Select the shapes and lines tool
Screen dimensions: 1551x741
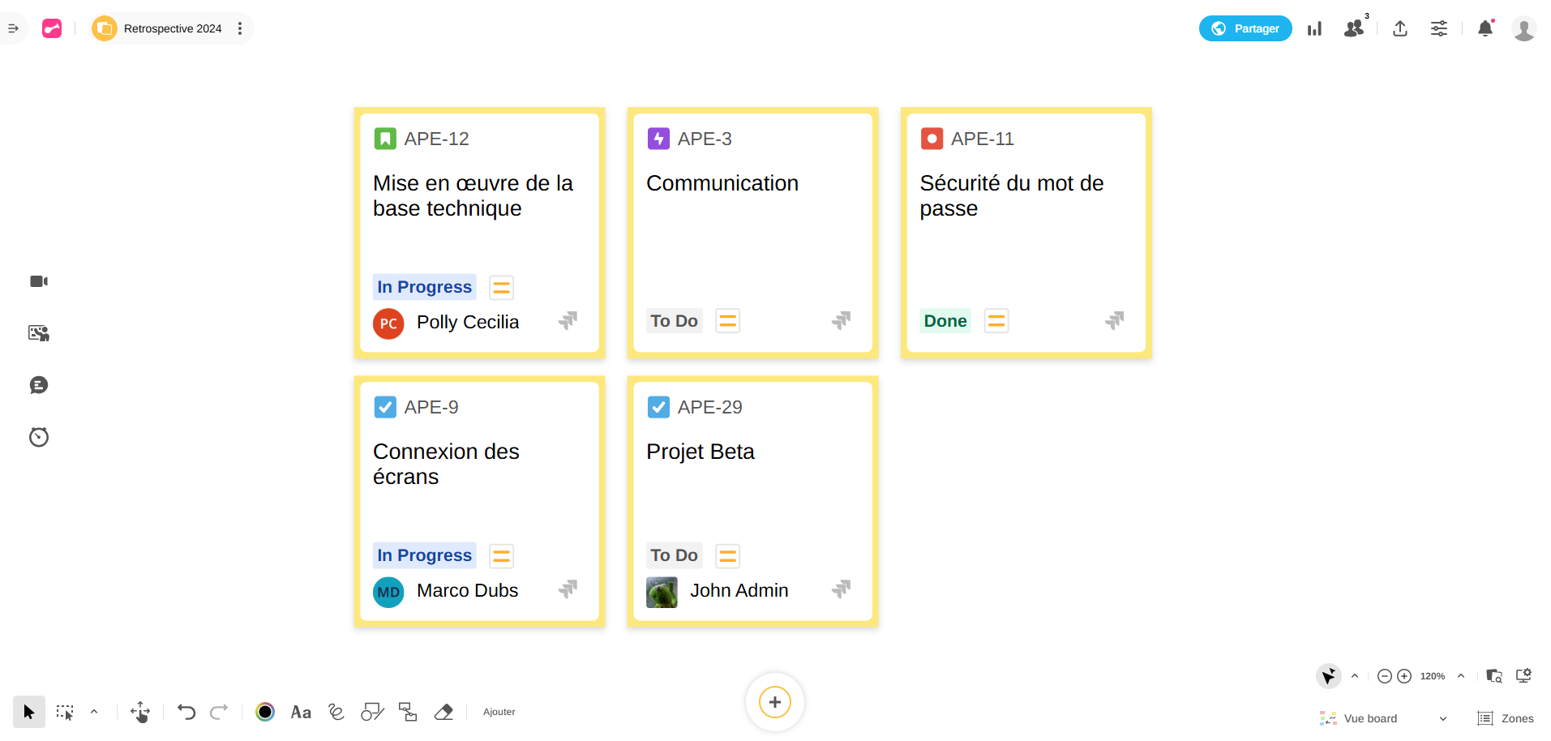click(x=372, y=712)
